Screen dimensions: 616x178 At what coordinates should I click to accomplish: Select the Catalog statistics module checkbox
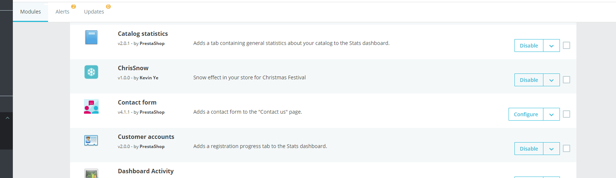(x=566, y=45)
